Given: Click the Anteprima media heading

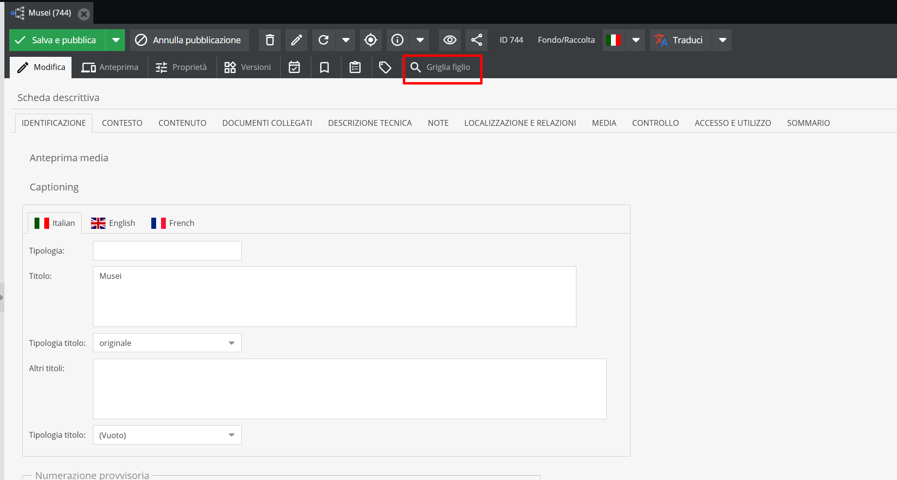Looking at the screenshot, I should [x=69, y=158].
